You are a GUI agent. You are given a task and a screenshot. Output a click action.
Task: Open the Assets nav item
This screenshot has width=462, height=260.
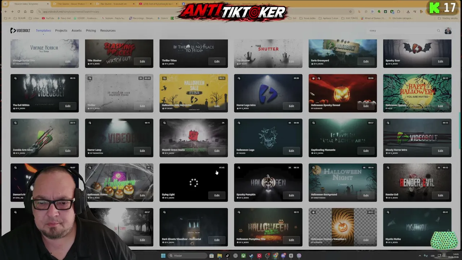tap(77, 31)
